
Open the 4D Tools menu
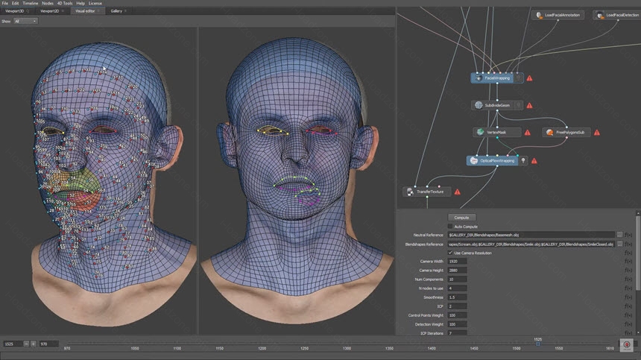coord(65,3)
